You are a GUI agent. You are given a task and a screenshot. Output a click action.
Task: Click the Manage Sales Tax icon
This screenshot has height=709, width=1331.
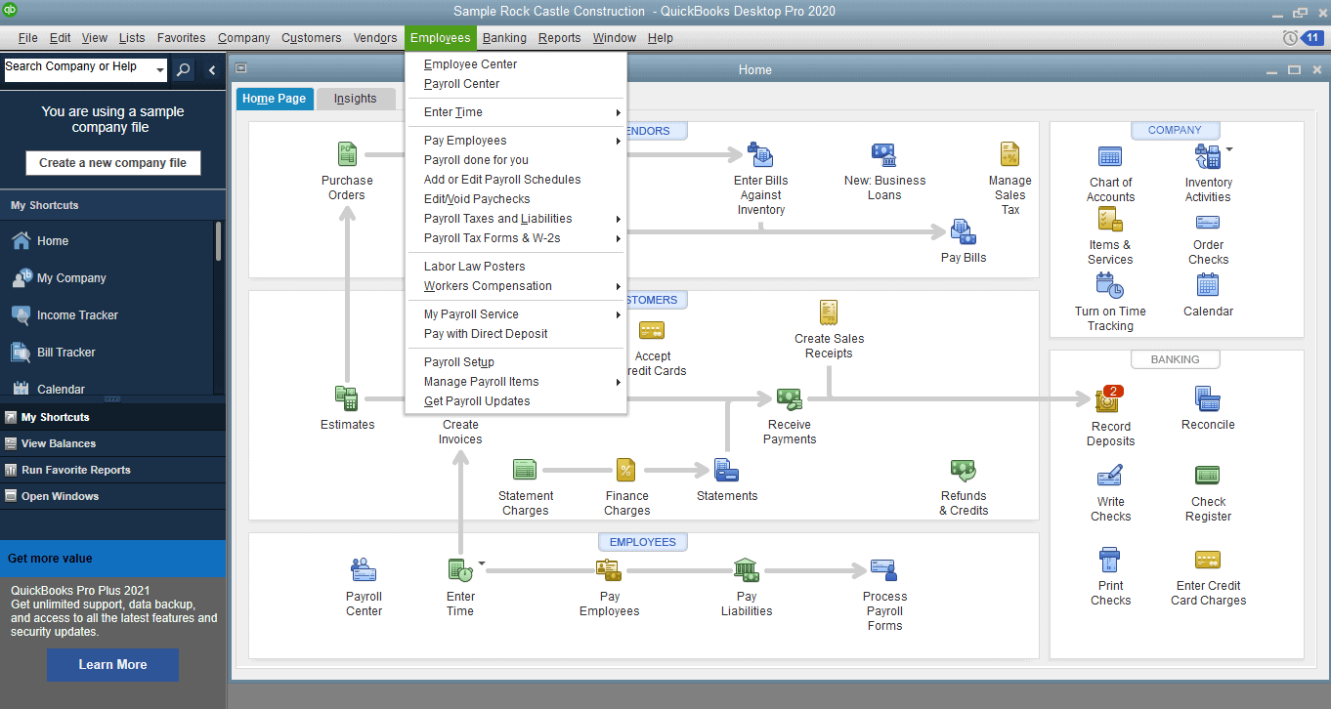click(x=1009, y=156)
